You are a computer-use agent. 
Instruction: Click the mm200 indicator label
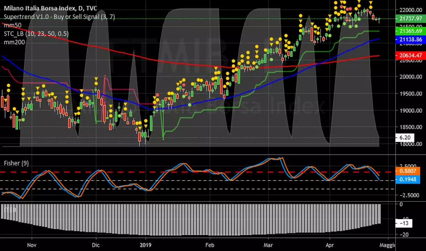pos(14,42)
